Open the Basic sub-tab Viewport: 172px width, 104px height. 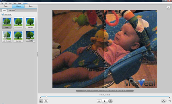(x=4, y=11)
